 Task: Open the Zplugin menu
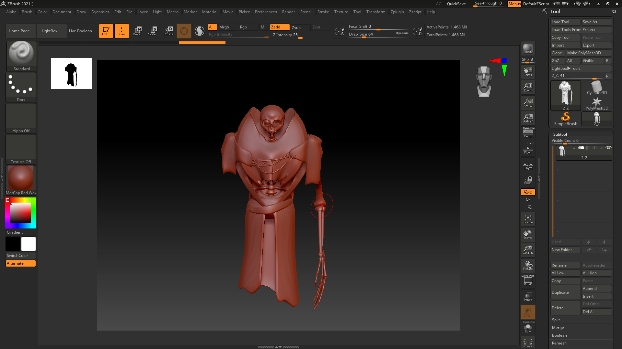[x=397, y=12]
